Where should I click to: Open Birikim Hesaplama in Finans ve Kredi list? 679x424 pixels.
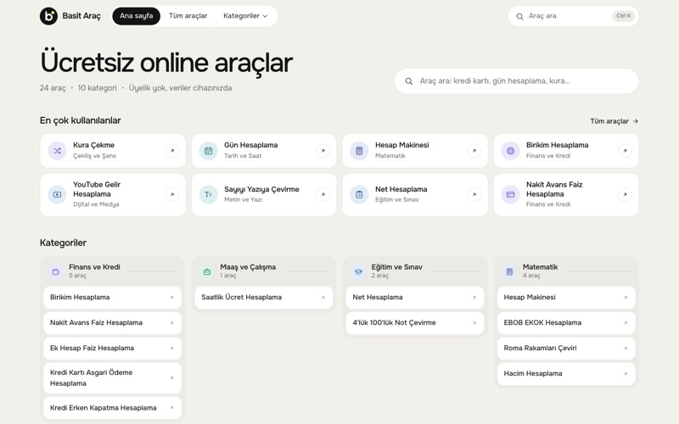113,298
